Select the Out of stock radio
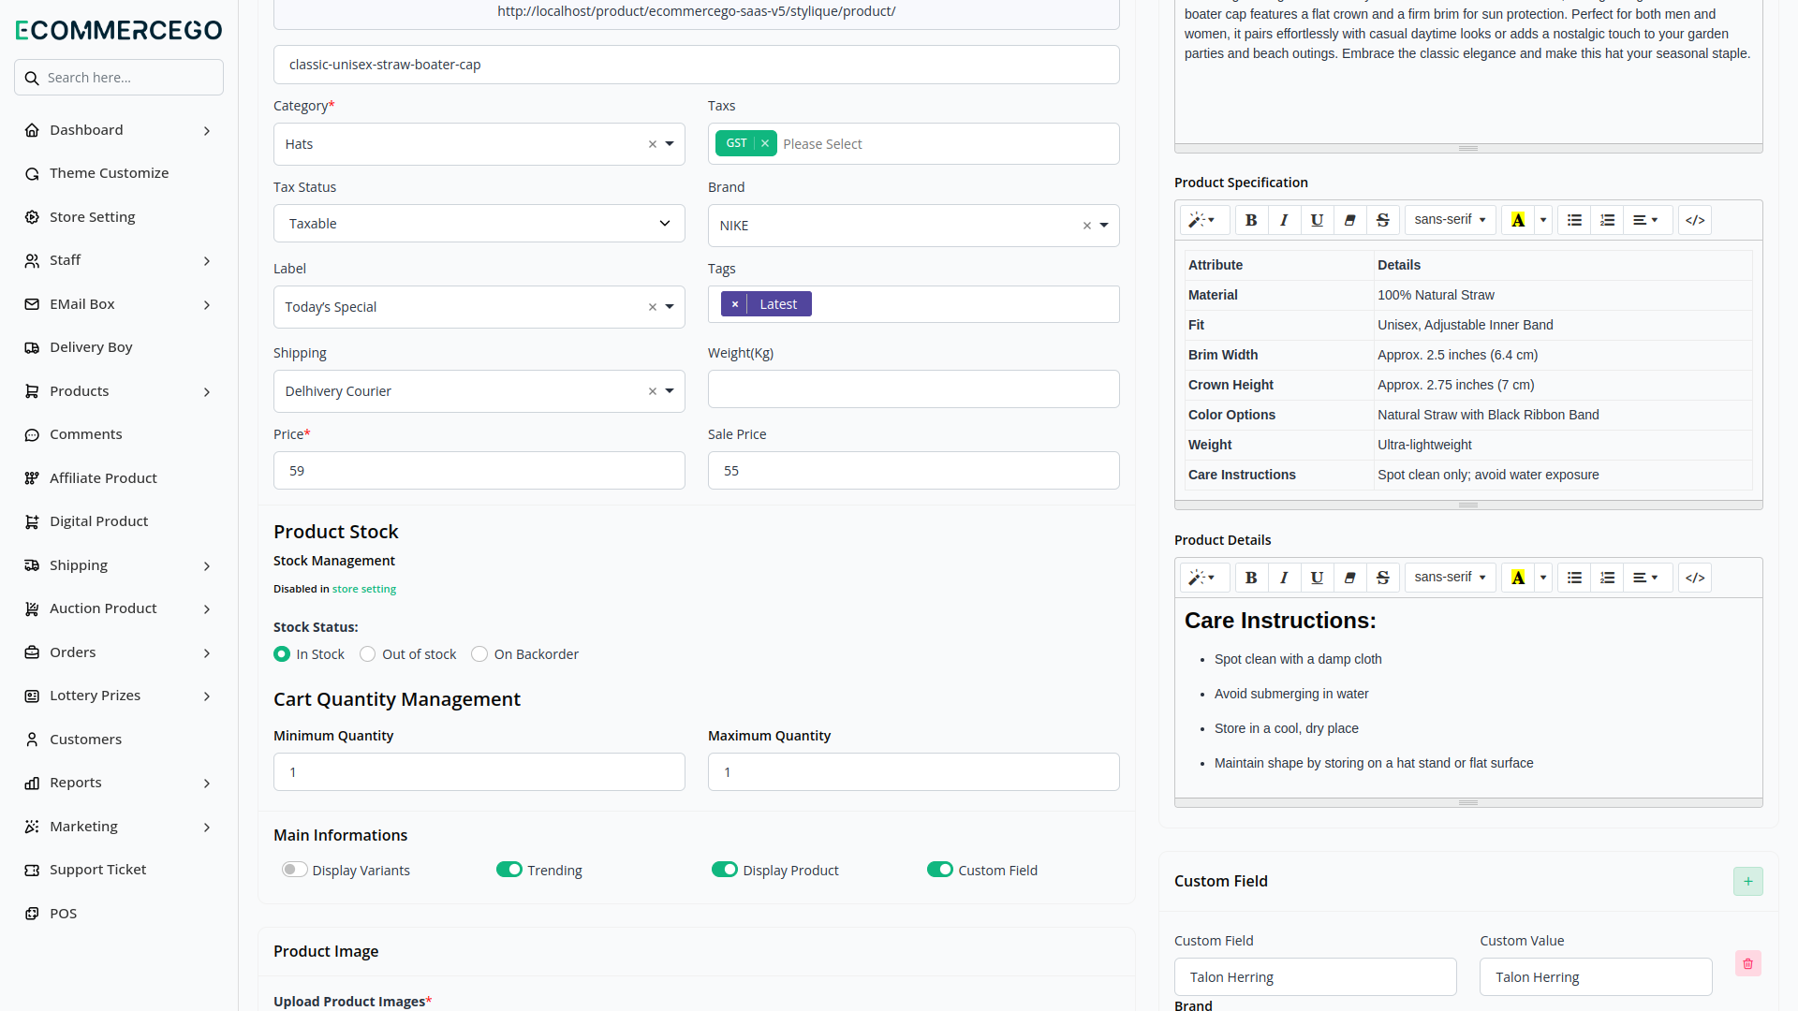Image resolution: width=1798 pixels, height=1011 pixels. [x=368, y=654]
